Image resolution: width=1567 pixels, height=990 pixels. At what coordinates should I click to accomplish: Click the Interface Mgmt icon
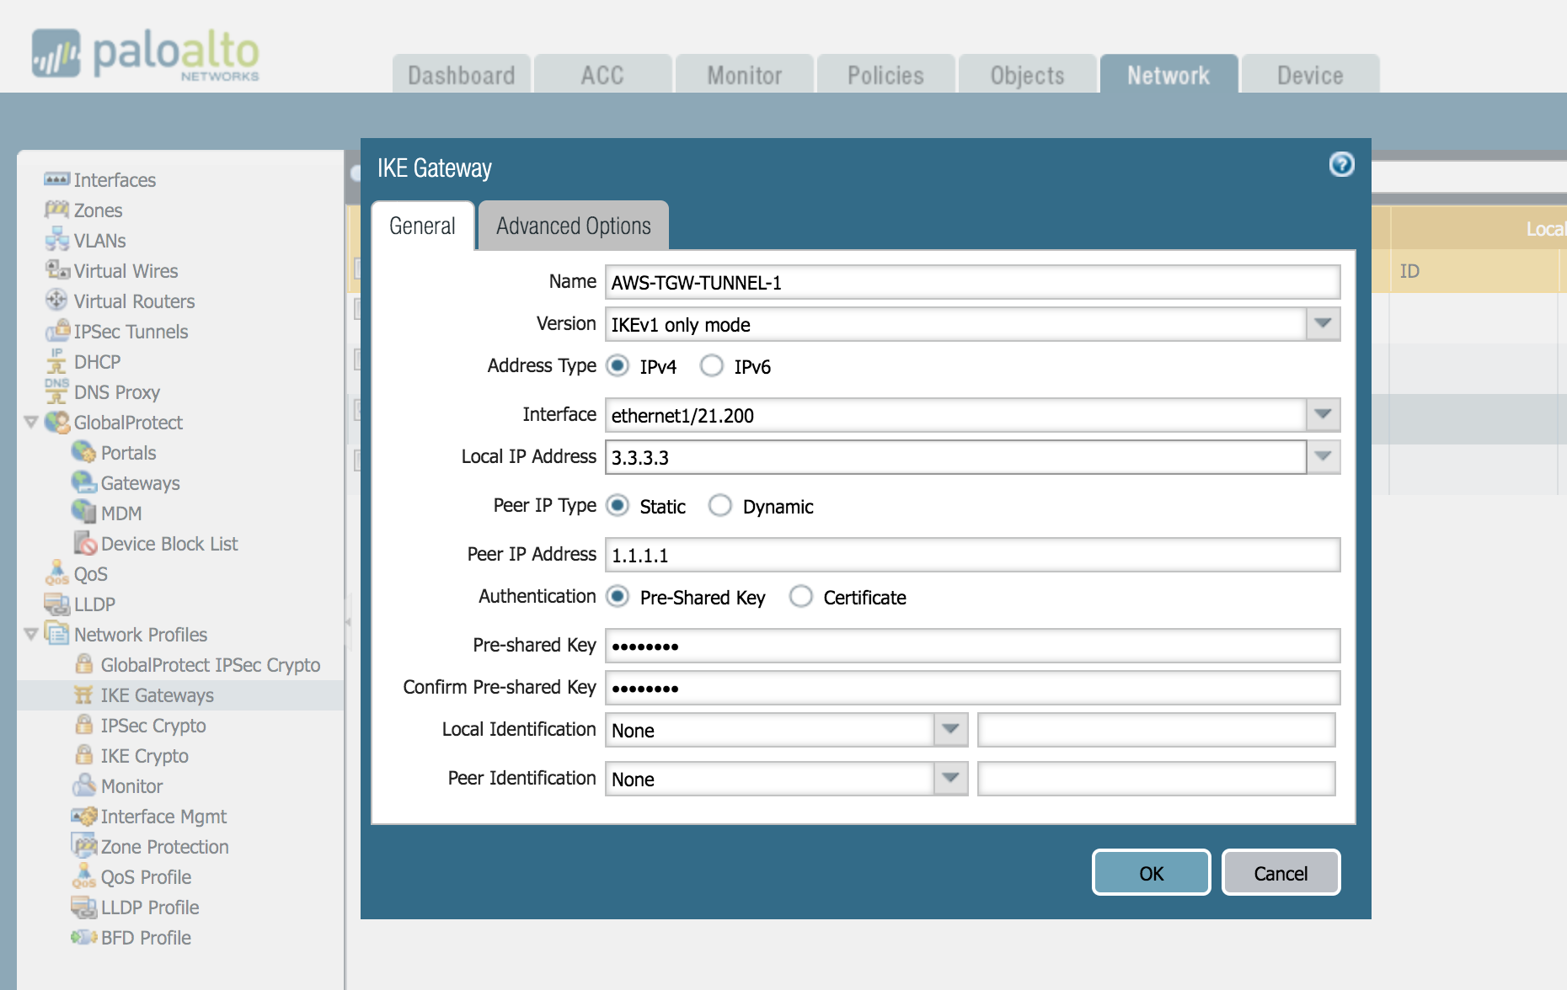pos(83,816)
